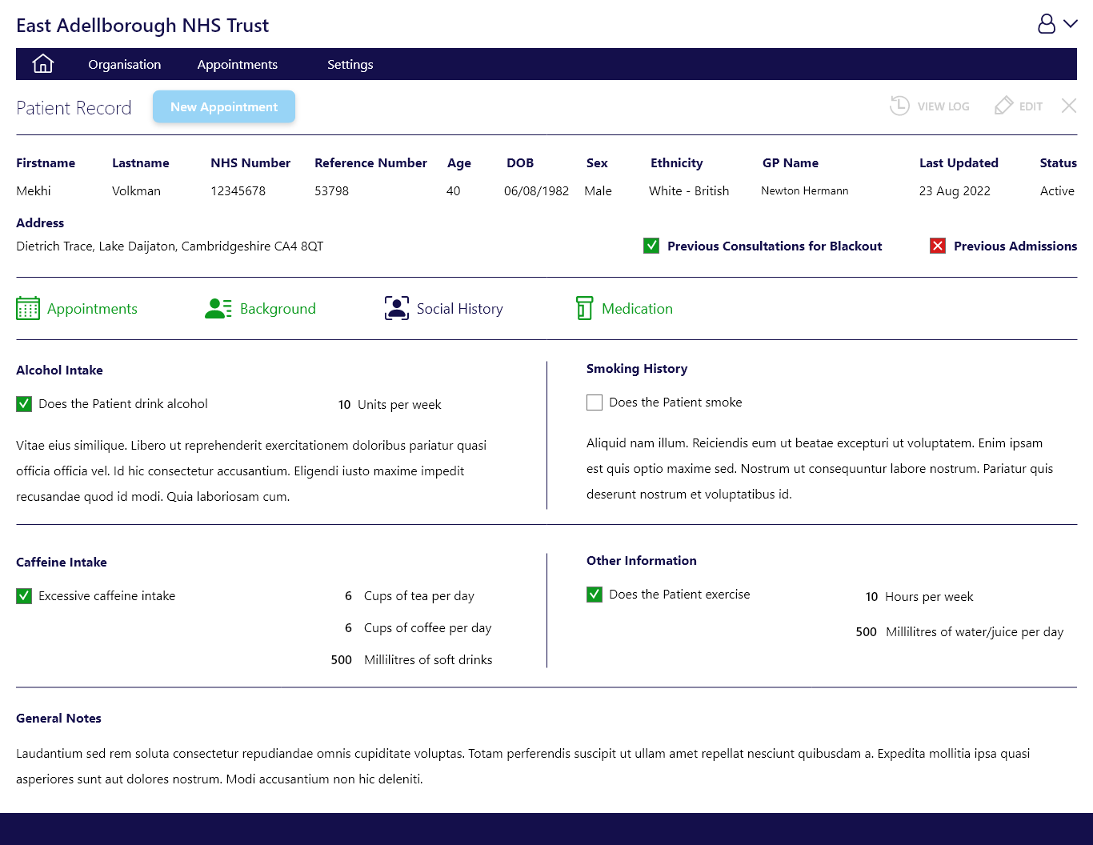Click the Patient Record heading
Screen dimensions: 1093x845
(x=74, y=108)
